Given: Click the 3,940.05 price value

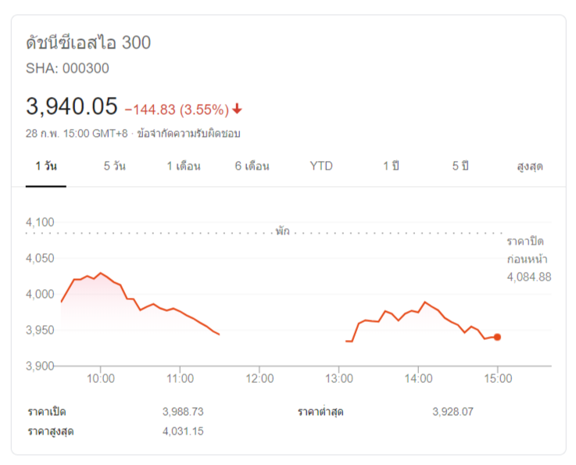Looking at the screenshot, I should 71,106.
